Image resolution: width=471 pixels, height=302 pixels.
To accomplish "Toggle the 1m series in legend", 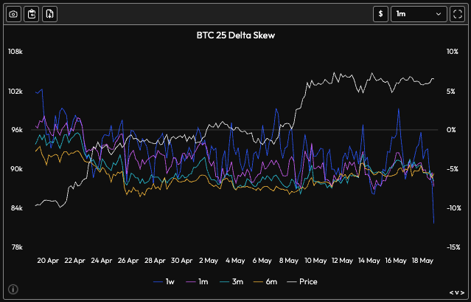I will pyautogui.click(x=197, y=282).
